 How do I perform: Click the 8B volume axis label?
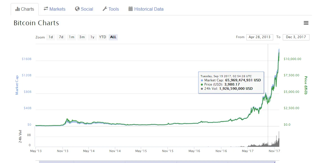[x=29, y=135]
